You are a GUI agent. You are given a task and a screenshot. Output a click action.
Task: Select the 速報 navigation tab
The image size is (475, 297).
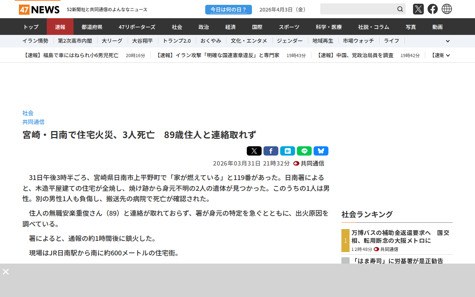60,27
